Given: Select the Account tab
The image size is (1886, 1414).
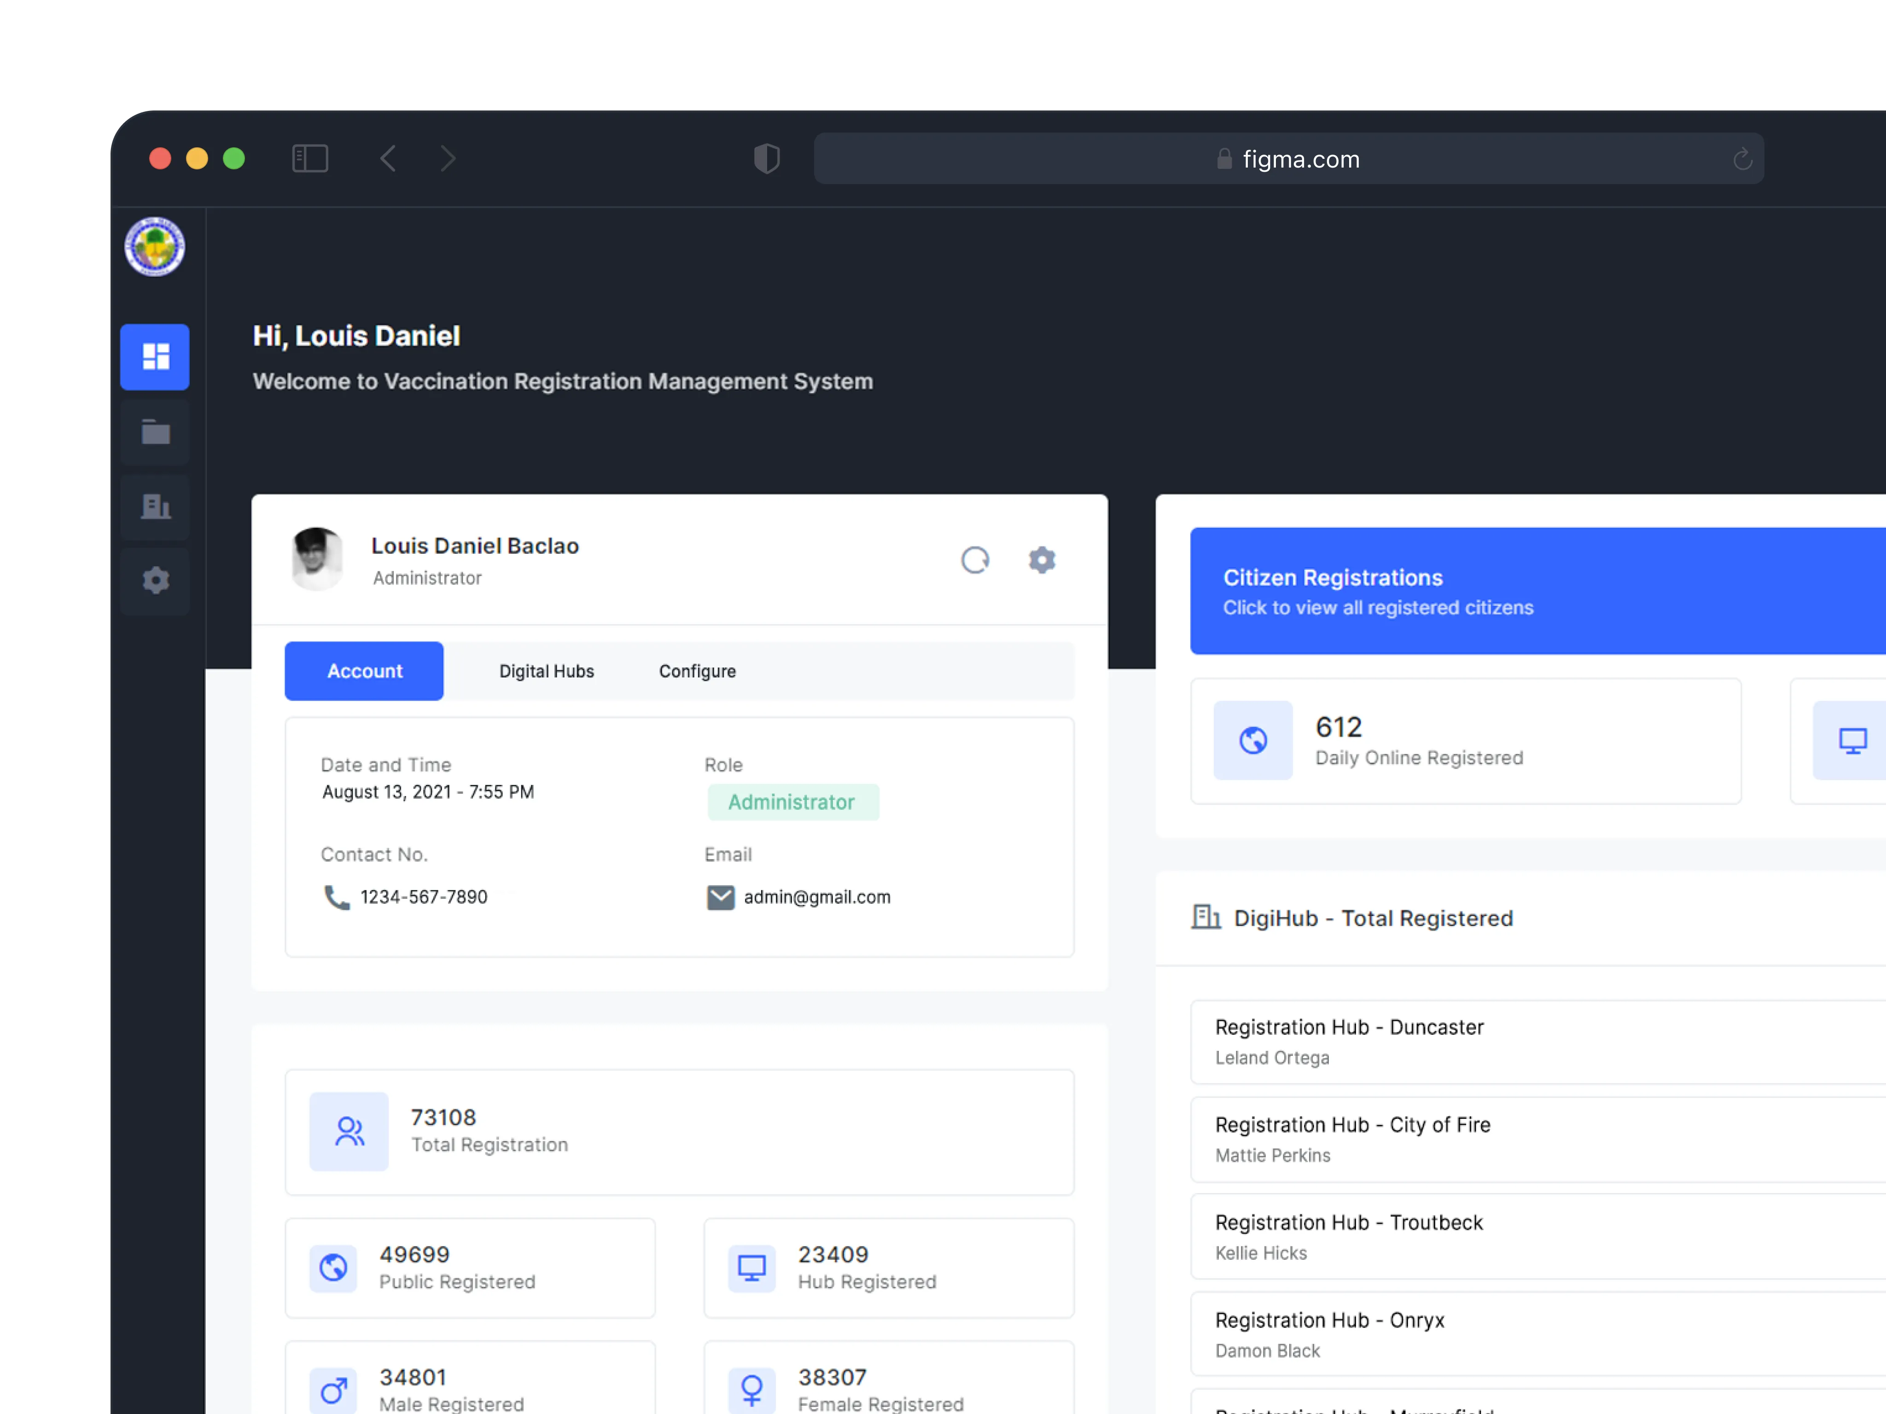Looking at the screenshot, I should click(x=364, y=671).
